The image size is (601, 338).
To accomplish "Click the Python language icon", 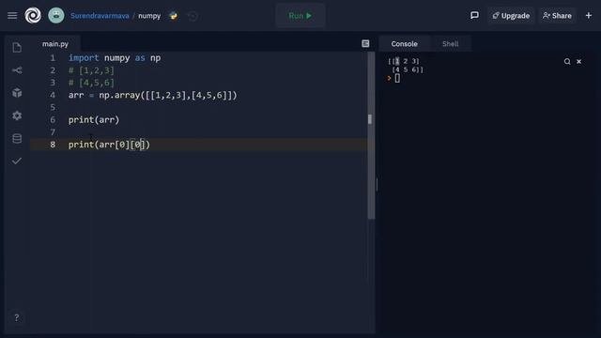I will (x=173, y=16).
